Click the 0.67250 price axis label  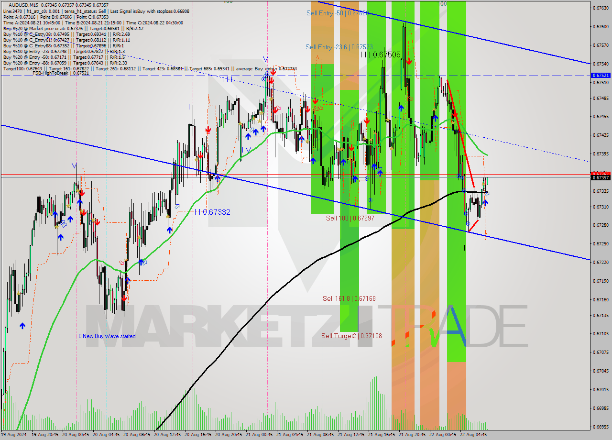pyautogui.click(x=601, y=244)
